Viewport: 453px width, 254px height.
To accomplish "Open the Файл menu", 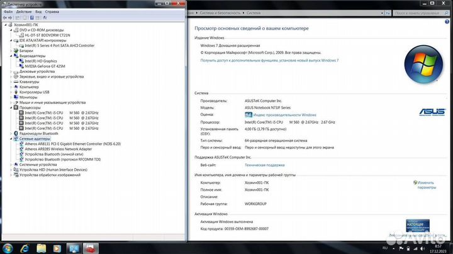I will click(x=8, y=12).
